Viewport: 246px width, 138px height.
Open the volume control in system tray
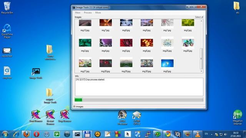click(x=226, y=135)
